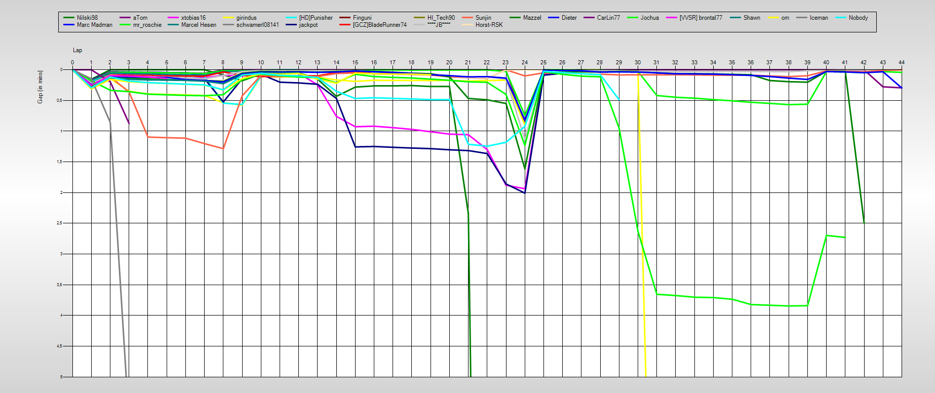This screenshot has height=393, width=935.
Task: Select the Nobody legend entry
Action: (x=858, y=18)
